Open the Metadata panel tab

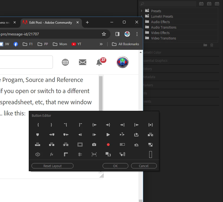pos(149,77)
